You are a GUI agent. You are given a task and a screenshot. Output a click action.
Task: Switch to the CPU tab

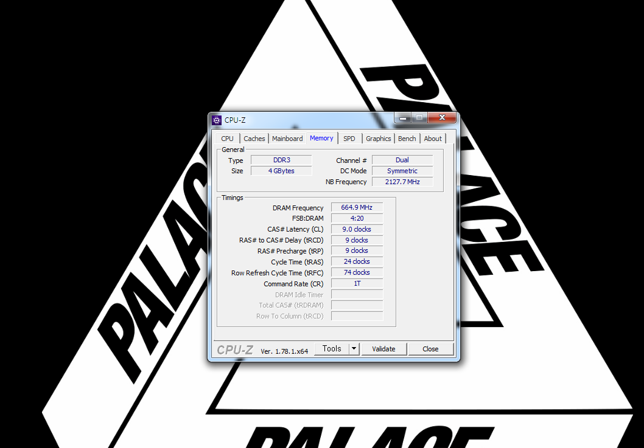[227, 139]
